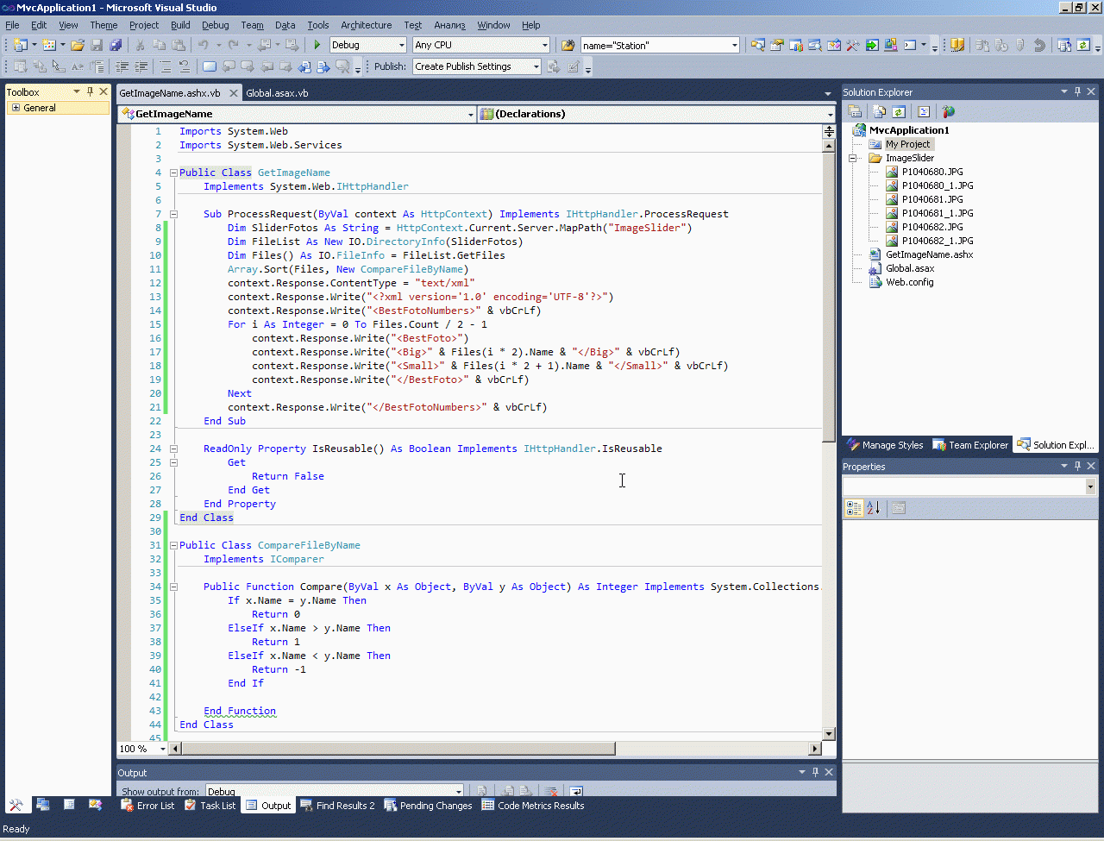Click the Solution Explorer Refresh icon
Viewport: 1104px width, 841px height.
(x=899, y=111)
